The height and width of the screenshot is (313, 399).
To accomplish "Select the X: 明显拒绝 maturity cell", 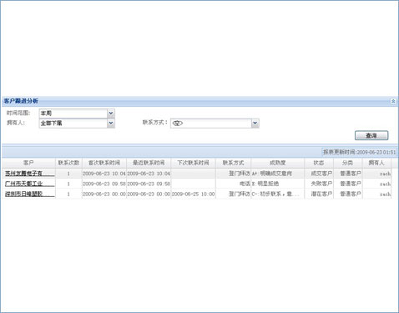I will [278, 184].
